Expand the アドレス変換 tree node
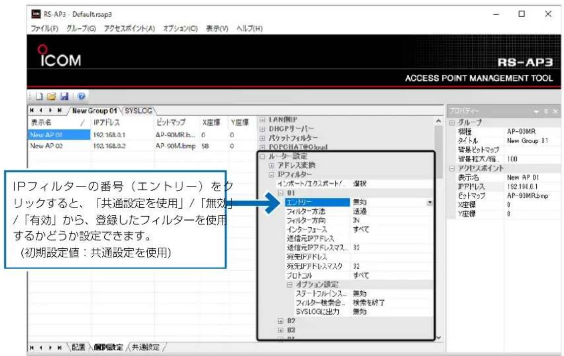This screenshot has width=564, height=356. click(x=271, y=166)
